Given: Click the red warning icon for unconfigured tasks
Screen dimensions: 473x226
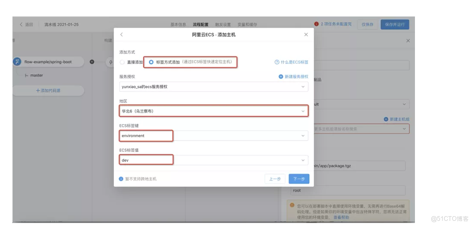Looking at the screenshot, I should 316,24.
